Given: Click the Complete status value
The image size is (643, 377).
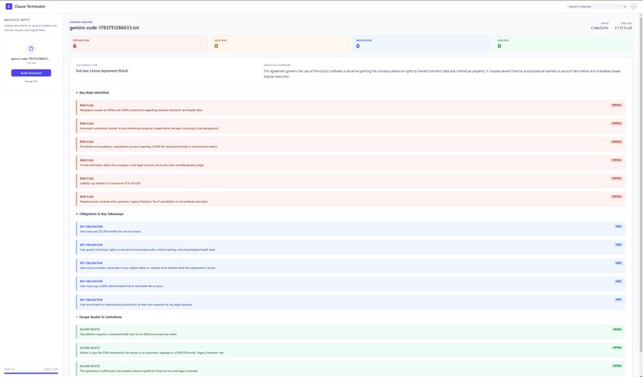Looking at the screenshot, I should [600, 28].
